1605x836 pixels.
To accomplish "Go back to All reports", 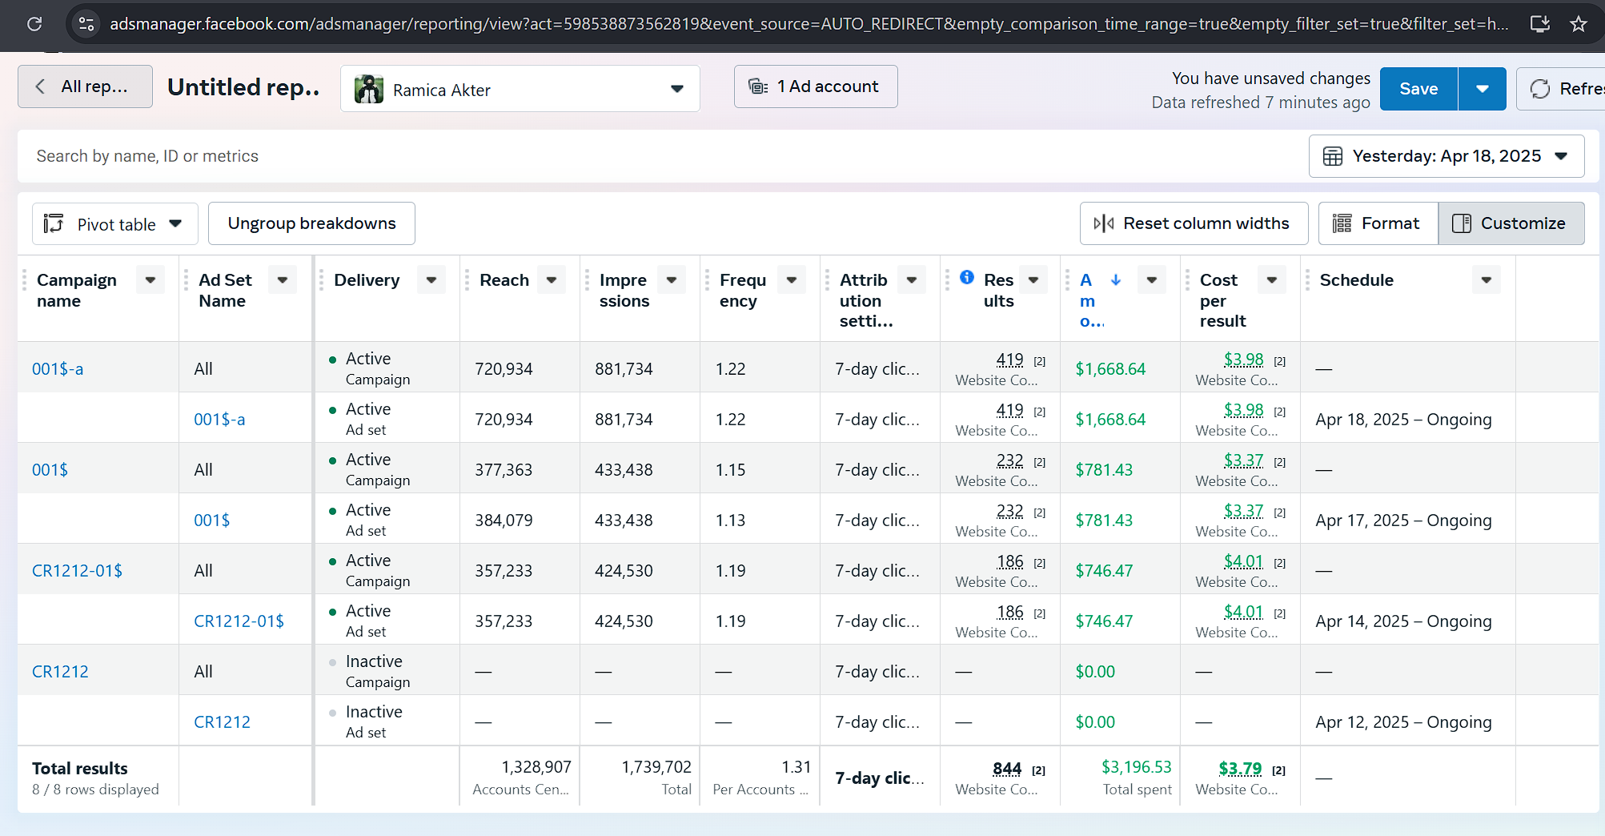I will 84,86.
